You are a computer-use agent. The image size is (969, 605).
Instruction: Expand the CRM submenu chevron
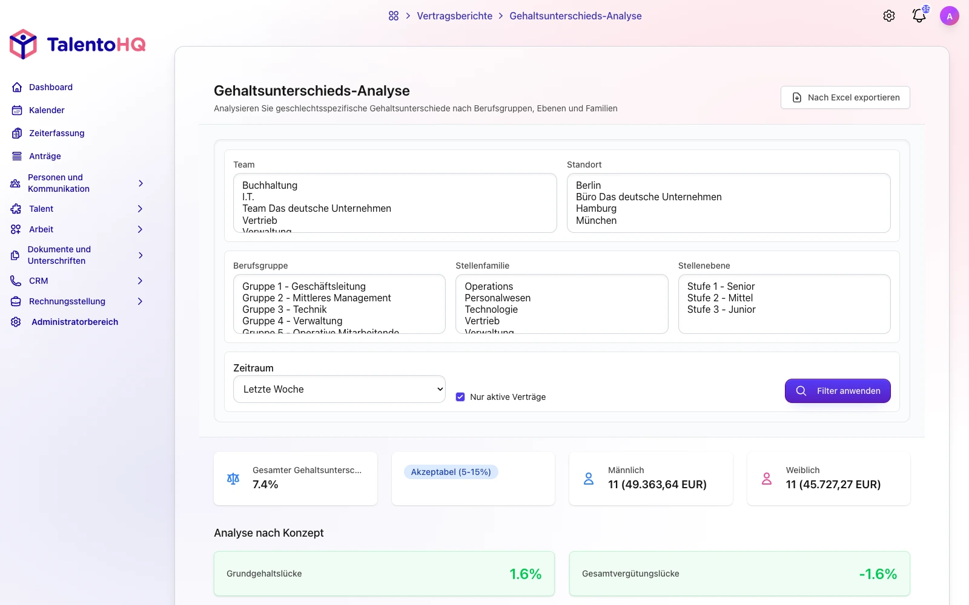(x=141, y=281)
